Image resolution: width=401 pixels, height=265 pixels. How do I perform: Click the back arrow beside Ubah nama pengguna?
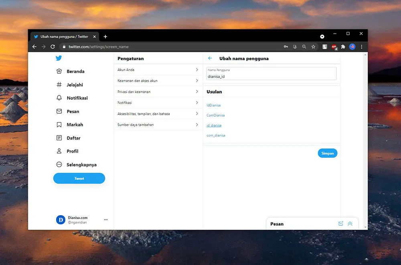point(210,59)
